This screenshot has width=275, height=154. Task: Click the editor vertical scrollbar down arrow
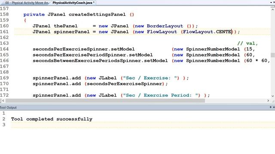[x=273, y=96]
